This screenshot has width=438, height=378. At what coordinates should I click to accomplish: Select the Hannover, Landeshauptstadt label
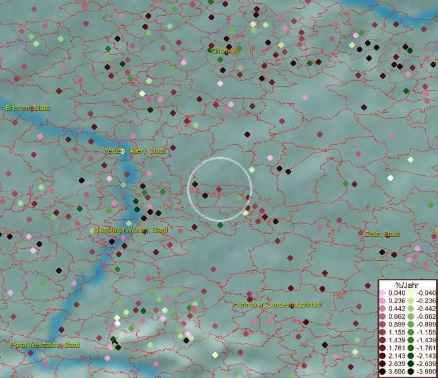[x=277, y=304]
